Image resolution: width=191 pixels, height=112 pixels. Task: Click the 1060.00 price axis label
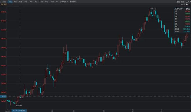pos(3,12)
